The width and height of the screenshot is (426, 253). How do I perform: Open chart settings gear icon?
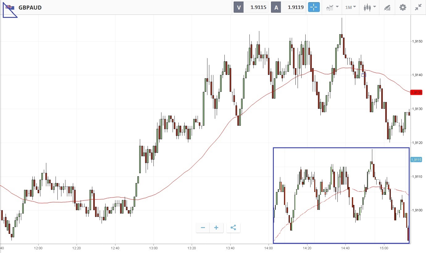click(403, 7)
